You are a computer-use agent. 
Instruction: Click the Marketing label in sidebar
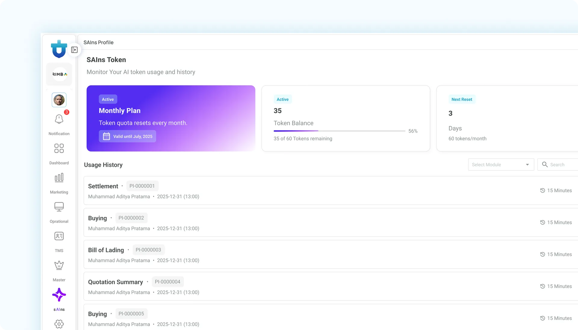pos(59,192)
